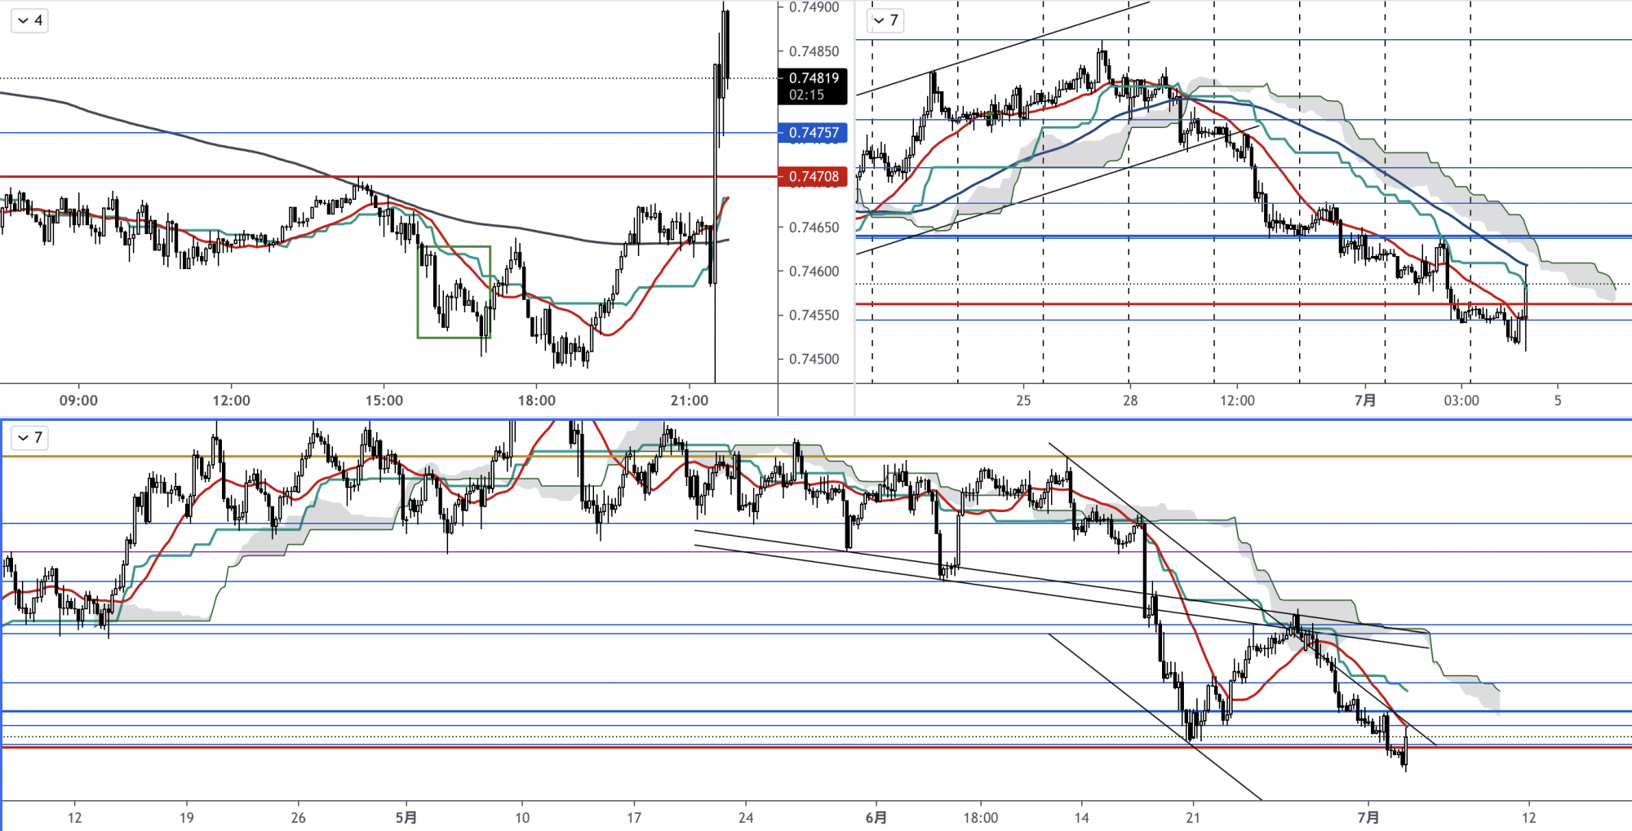Click the 12 date label at bottom-left
Screen dimensions: 1632x831
(74, 818)
